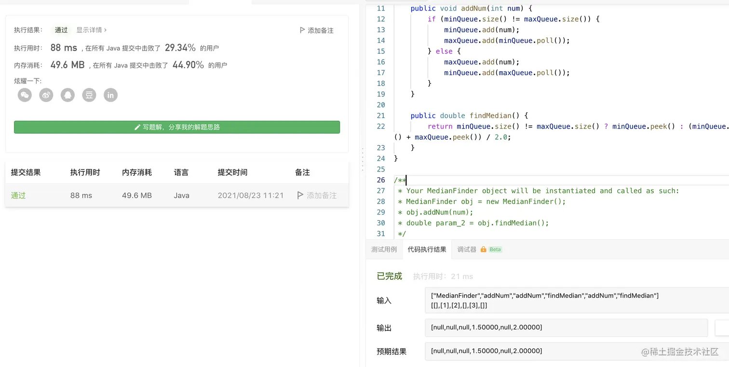This screenshot has height=367, width=729.
Task: Click the 通过 badge next to 执行结果
Action: (x=61, y=30)
